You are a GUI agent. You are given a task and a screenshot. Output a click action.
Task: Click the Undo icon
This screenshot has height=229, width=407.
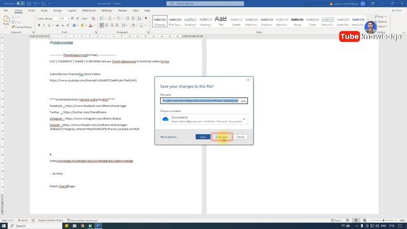point(36,4)
